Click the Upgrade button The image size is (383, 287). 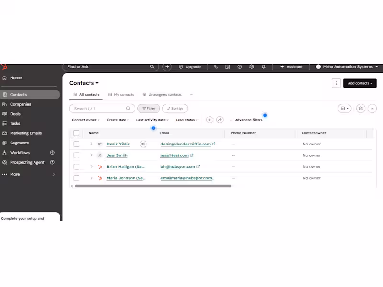190,66
